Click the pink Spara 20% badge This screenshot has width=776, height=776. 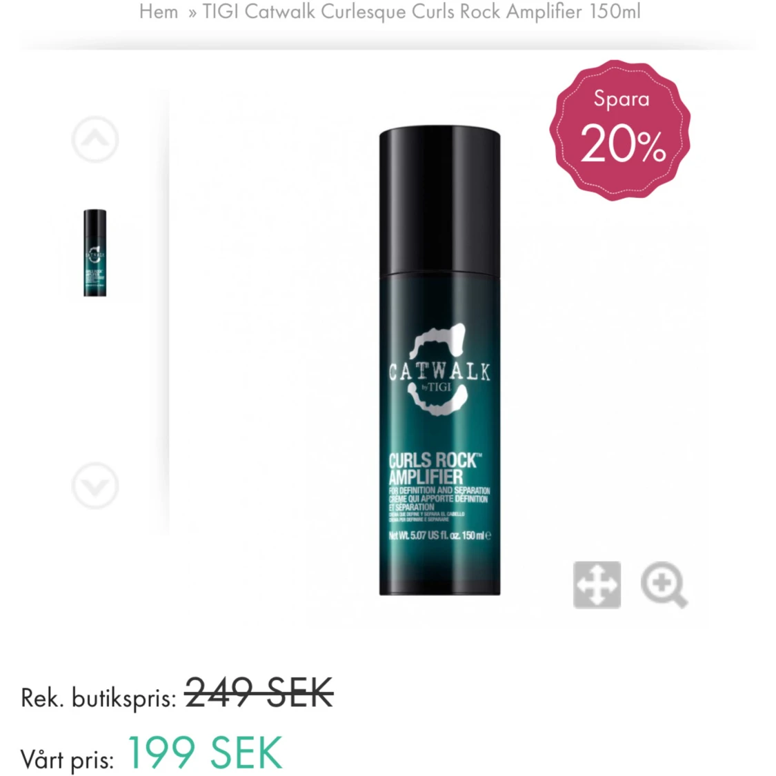[x=619, y=130]
